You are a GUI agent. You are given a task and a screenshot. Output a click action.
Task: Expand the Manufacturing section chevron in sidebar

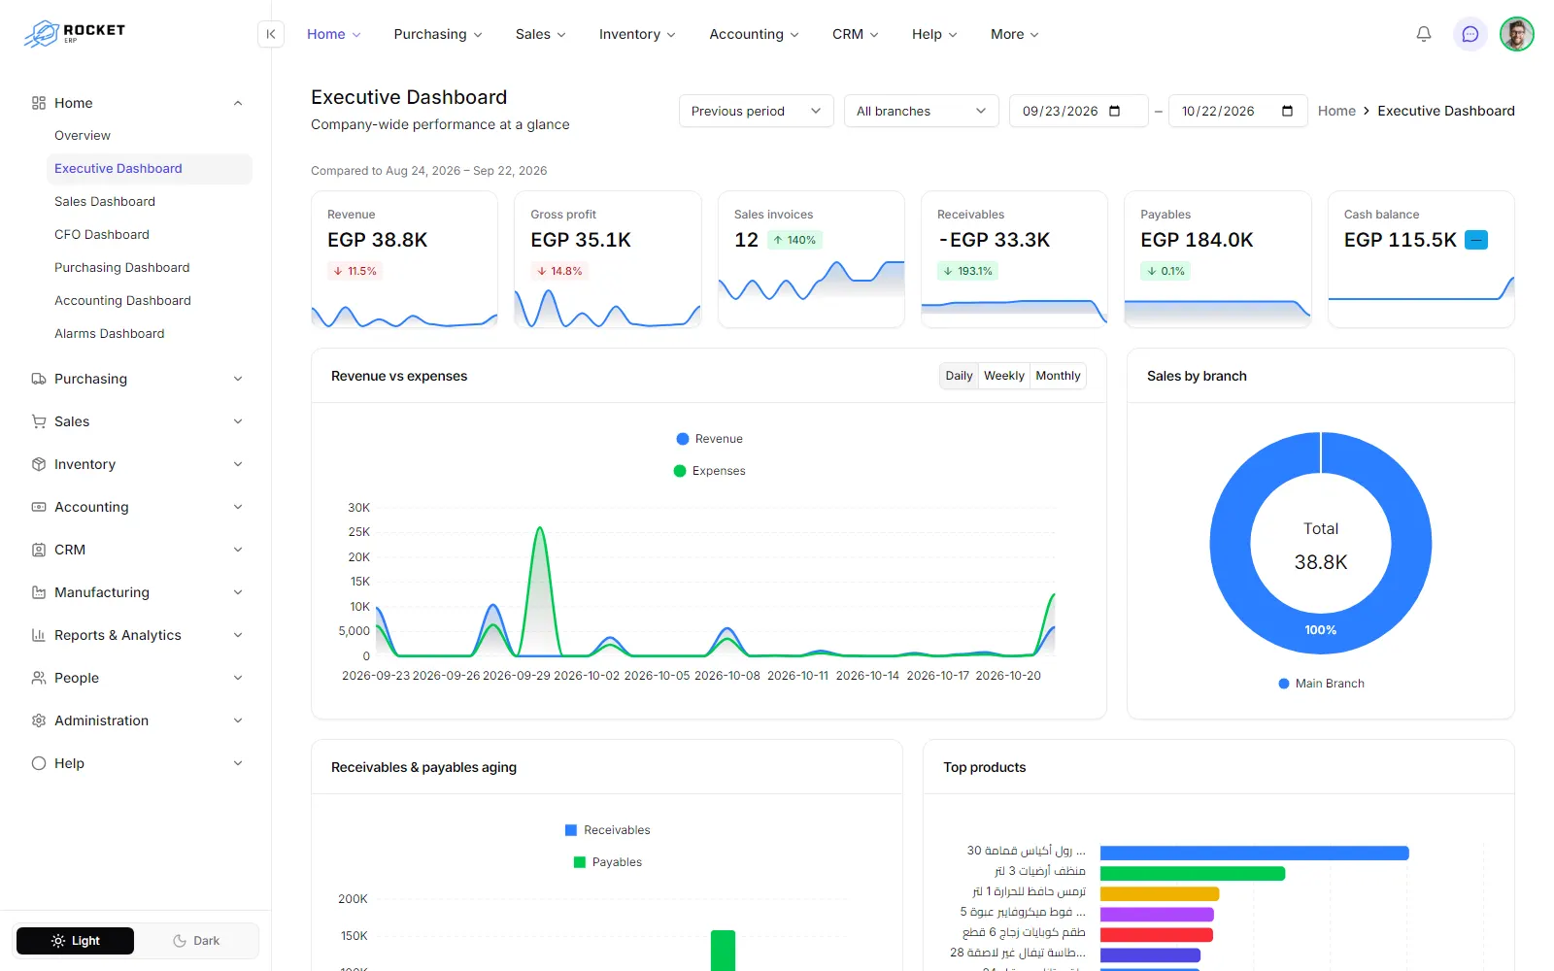(x=238, y=592)
